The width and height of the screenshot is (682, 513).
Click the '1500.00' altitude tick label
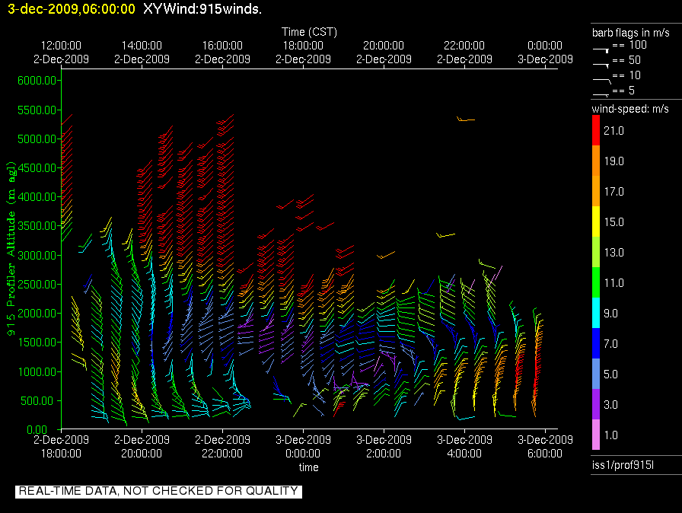pos(37,343)
